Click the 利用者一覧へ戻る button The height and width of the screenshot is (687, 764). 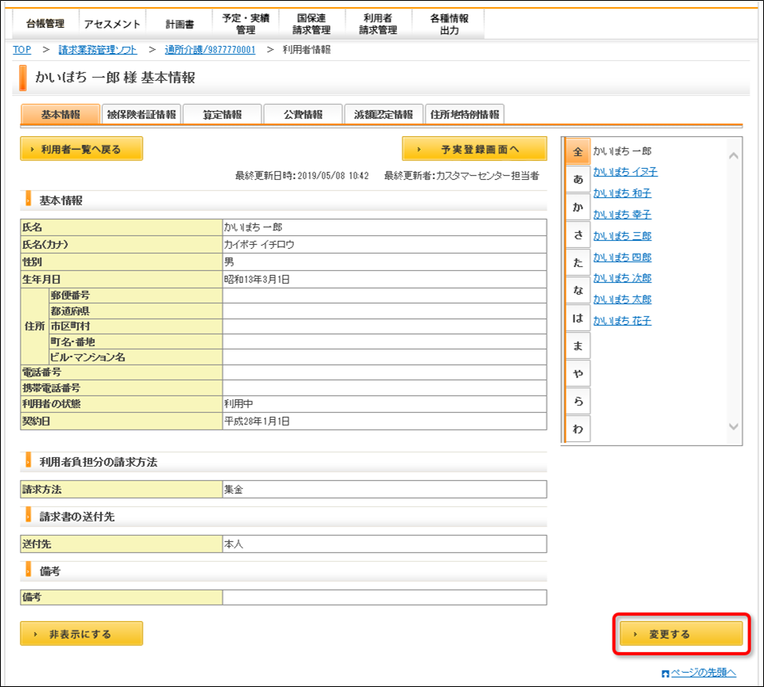click(x=82, y=149)
